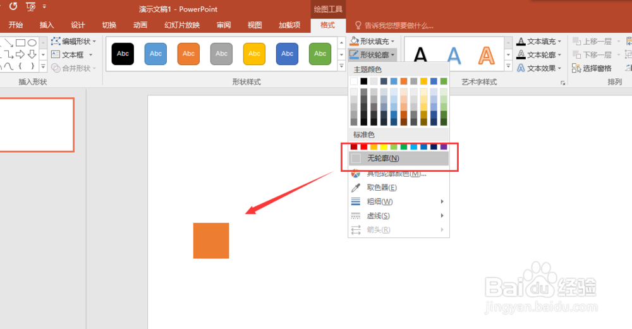The width and height of the screenshot is (632, 329).
Task: Pick the orange theme color swatch
Action: (404, 81)
